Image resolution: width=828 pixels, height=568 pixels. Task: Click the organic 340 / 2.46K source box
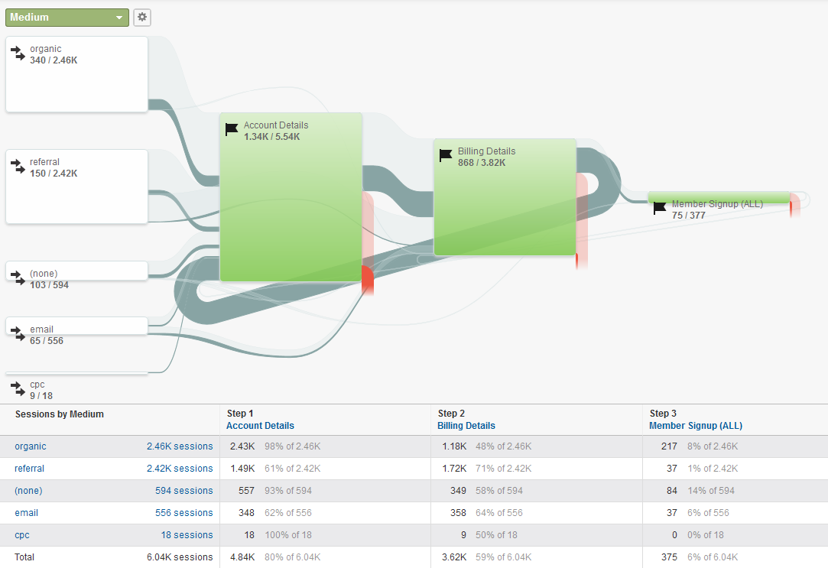[76, 74]
